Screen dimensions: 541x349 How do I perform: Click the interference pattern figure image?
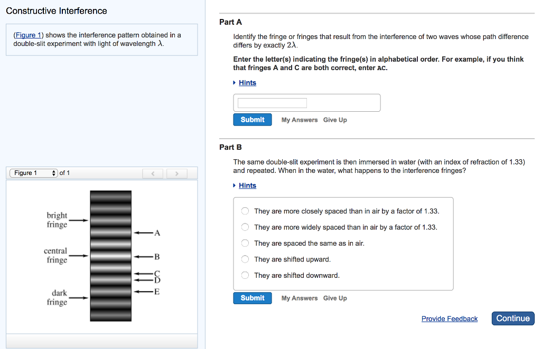(x=111, y=256)
